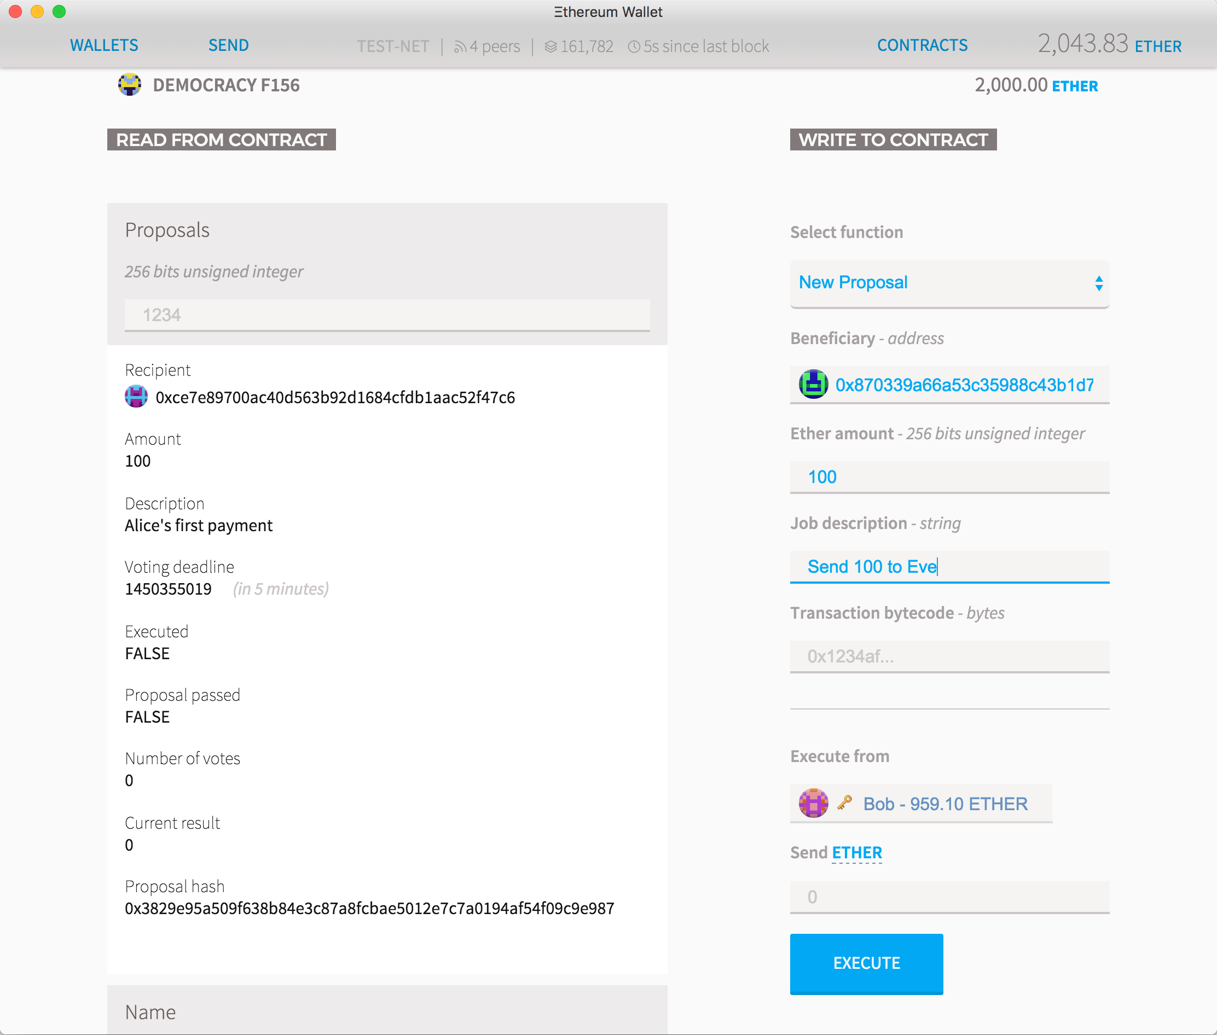
Task: Click the block number layers icon
Action: pos(550,46)
